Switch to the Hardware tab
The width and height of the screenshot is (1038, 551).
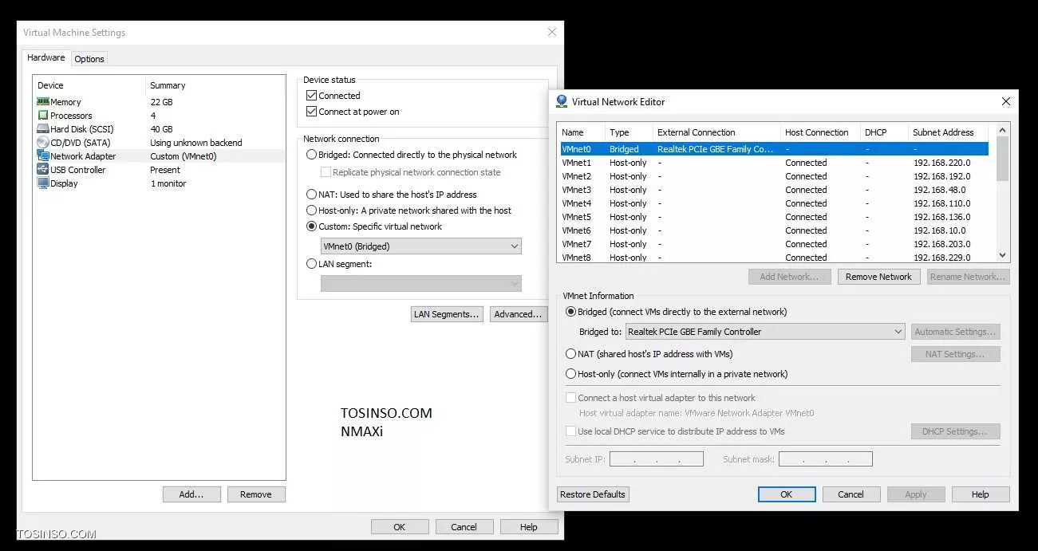(x=46, y=57)
